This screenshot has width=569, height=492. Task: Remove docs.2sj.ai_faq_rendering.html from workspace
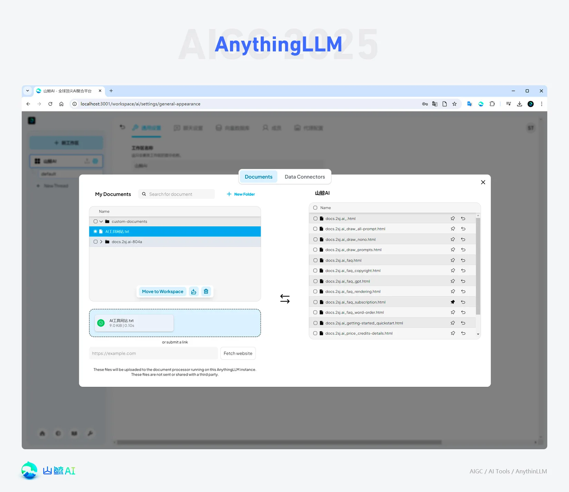(x=463, y=292)
